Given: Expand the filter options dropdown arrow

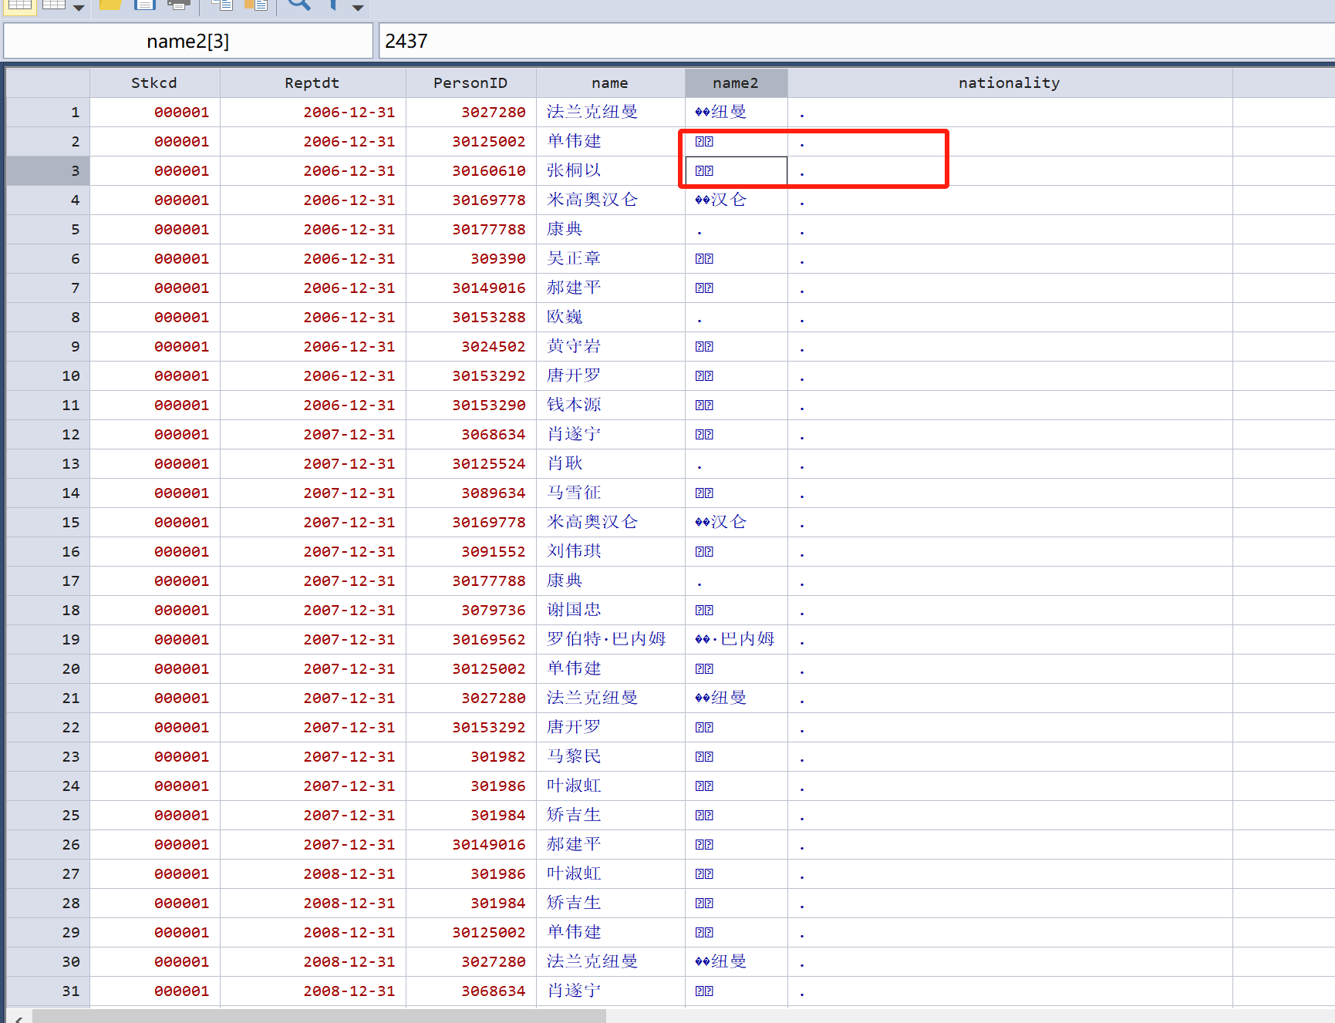Looking at the screenshot, I should tap(358, 7).
